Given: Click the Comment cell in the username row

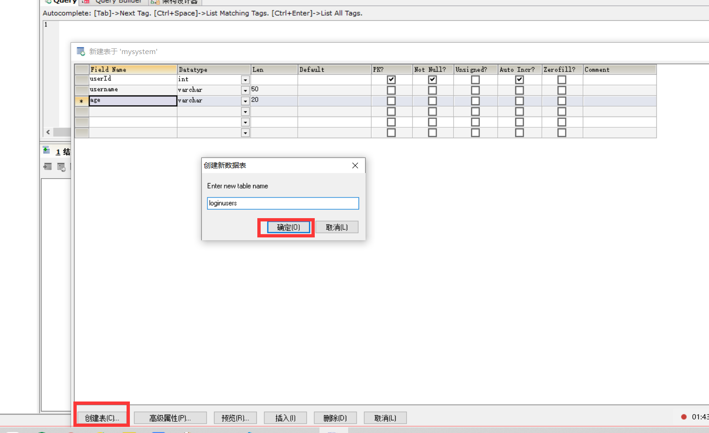Looking at the screenshot, I should coord(620,90).
